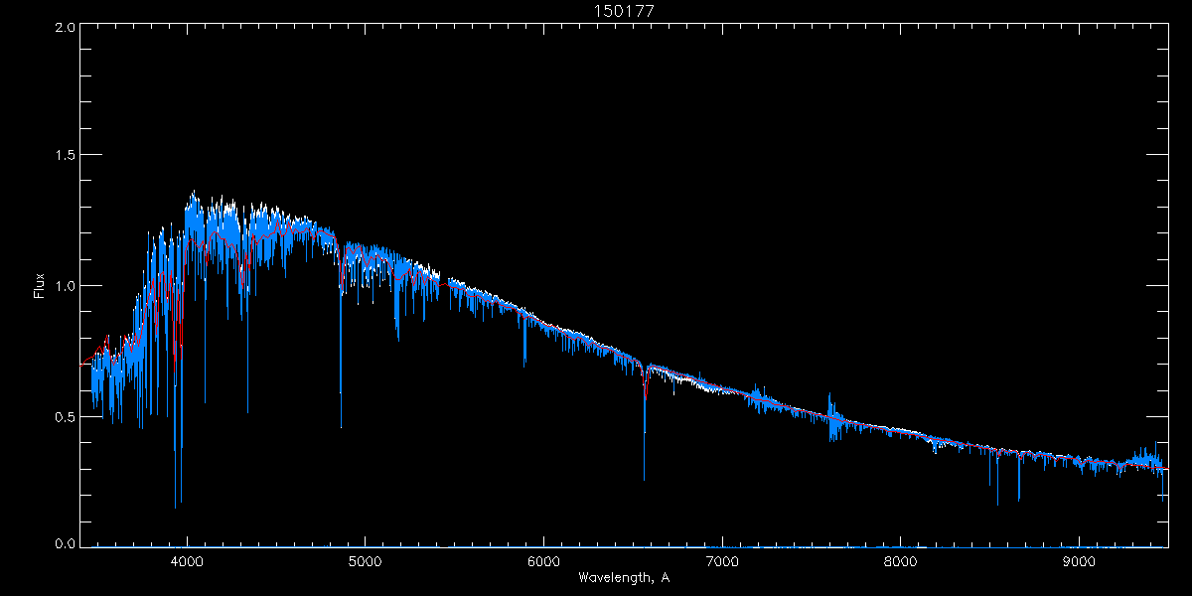This screenshot has width=1192, height=596.
Task: Click the 4000 wavelength tick label
Action: point(187,559)
